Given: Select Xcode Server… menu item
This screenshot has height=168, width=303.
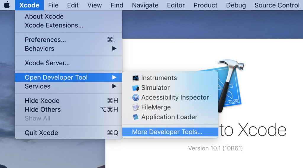Looking at the screenshot, I should tap(47, 63).
